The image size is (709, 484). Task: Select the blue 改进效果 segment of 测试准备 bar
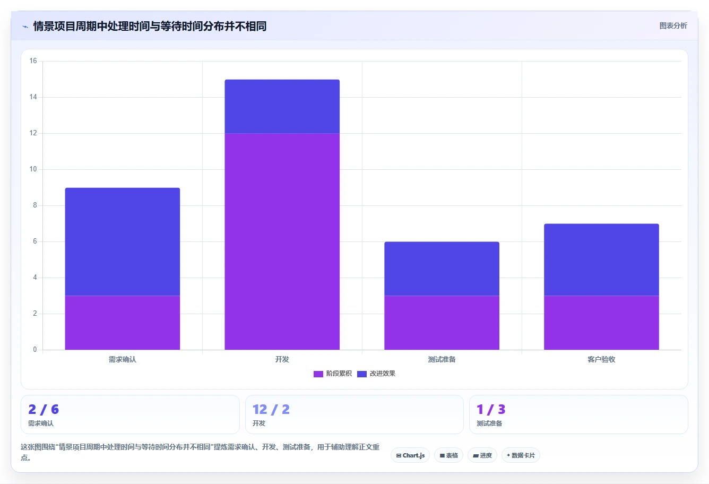coord(442,269)
